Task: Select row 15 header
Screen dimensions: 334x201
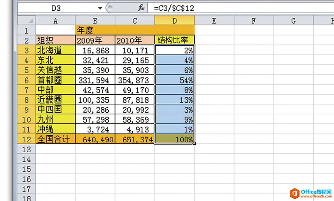Action: click(x=27, y=169)
